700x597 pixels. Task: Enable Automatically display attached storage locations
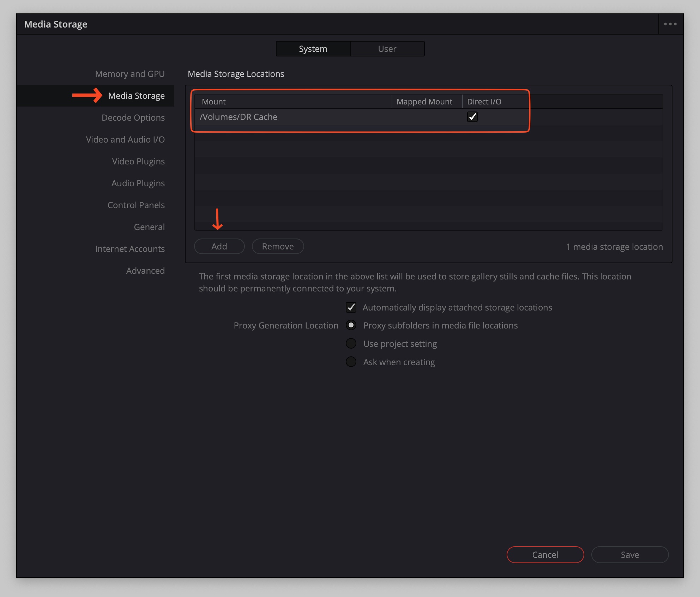351,307
